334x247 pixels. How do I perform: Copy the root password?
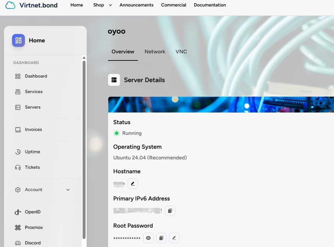[161, 238]
